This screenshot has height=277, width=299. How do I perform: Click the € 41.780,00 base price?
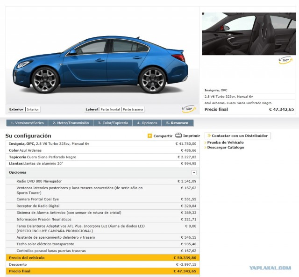tap(186, 144)
